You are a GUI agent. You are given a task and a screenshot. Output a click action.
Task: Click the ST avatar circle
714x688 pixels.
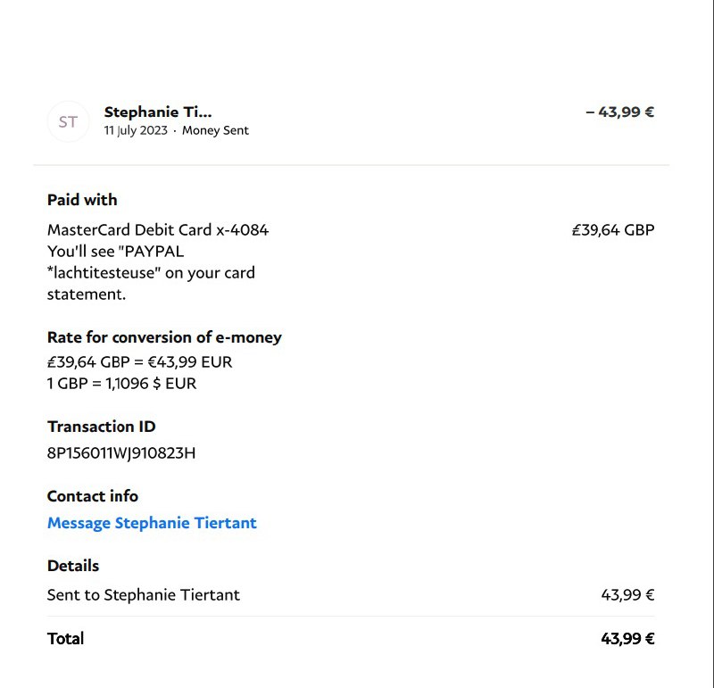(x=68, y=121)
